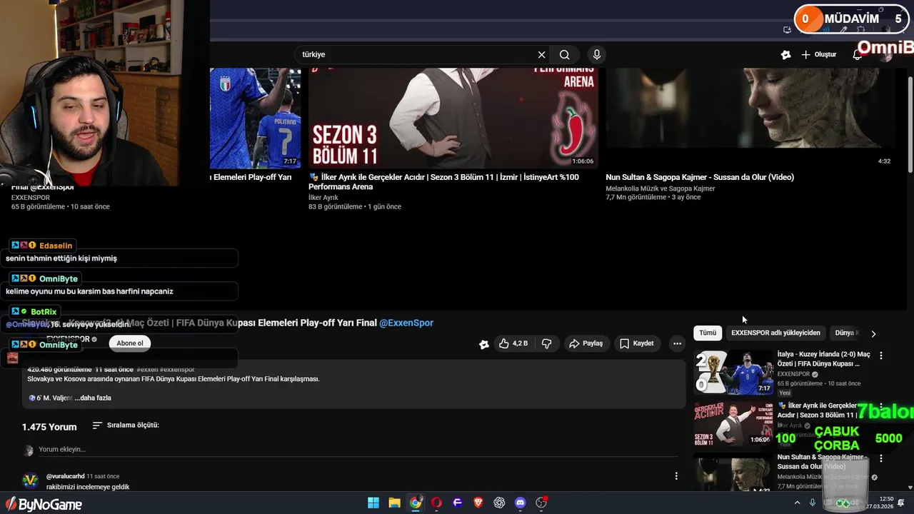This screenshot has height=514, width=914.
Task: Open İtalya - Kuzey İrlanda sidebar thumbnail
Action: coord(733,373)
